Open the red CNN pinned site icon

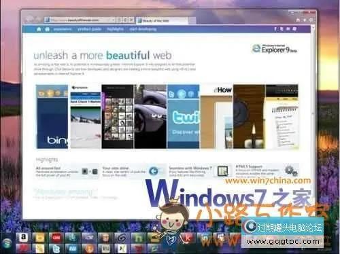56,238
